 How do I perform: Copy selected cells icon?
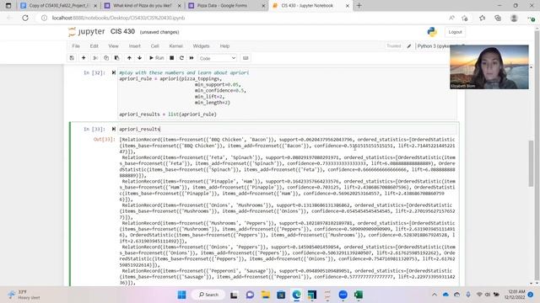click(106, 58)
